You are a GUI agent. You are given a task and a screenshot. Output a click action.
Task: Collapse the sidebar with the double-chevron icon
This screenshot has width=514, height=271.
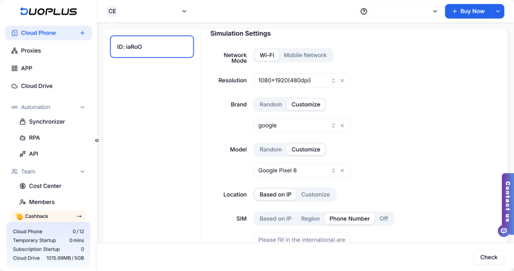[x=97, y=140]
